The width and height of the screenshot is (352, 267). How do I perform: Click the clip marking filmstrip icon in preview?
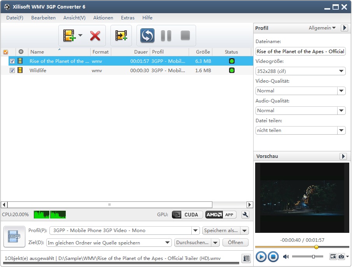click(x=333, y=257)
